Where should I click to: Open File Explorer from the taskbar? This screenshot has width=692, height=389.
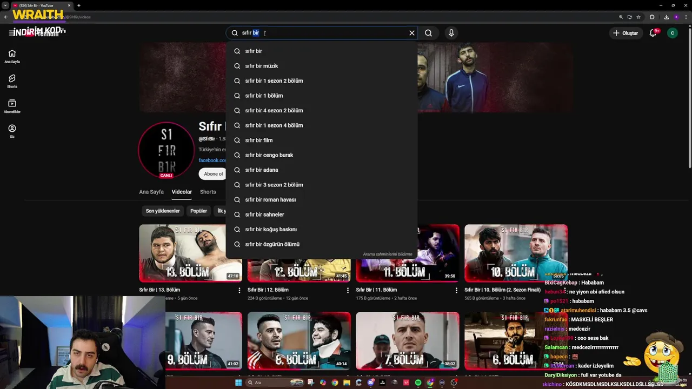click(347, 383)
